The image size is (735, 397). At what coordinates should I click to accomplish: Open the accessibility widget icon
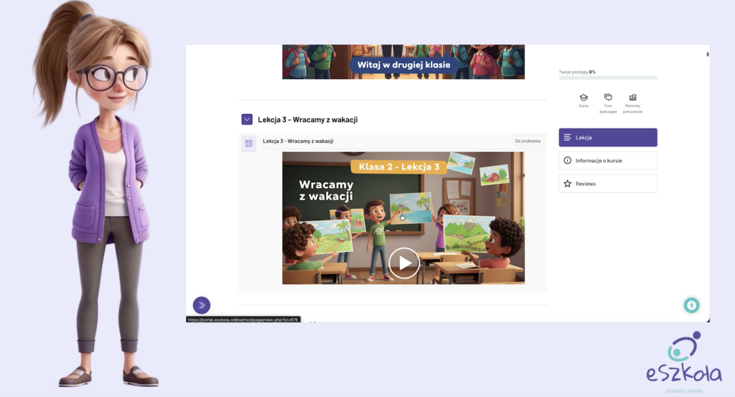point(691,305)
